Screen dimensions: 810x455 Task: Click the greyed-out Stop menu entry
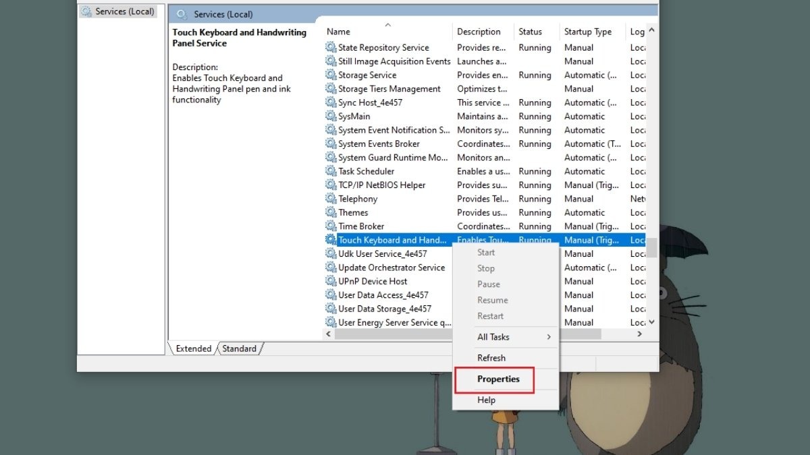click(x=486, y=268)
